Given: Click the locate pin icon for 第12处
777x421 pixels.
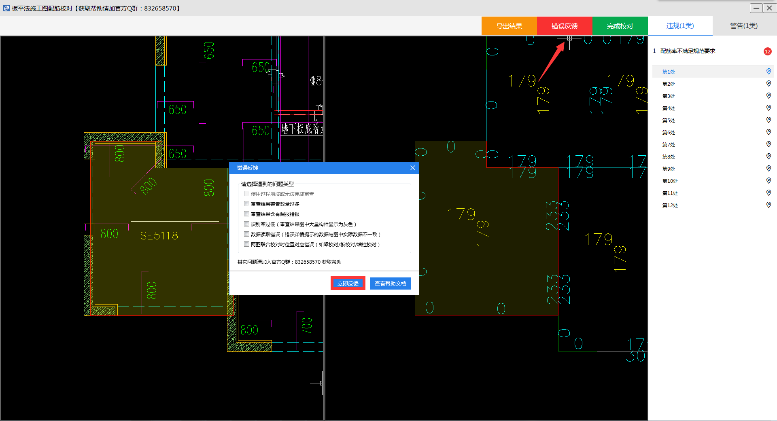Looking at the screenshot, I should point(769,205).
